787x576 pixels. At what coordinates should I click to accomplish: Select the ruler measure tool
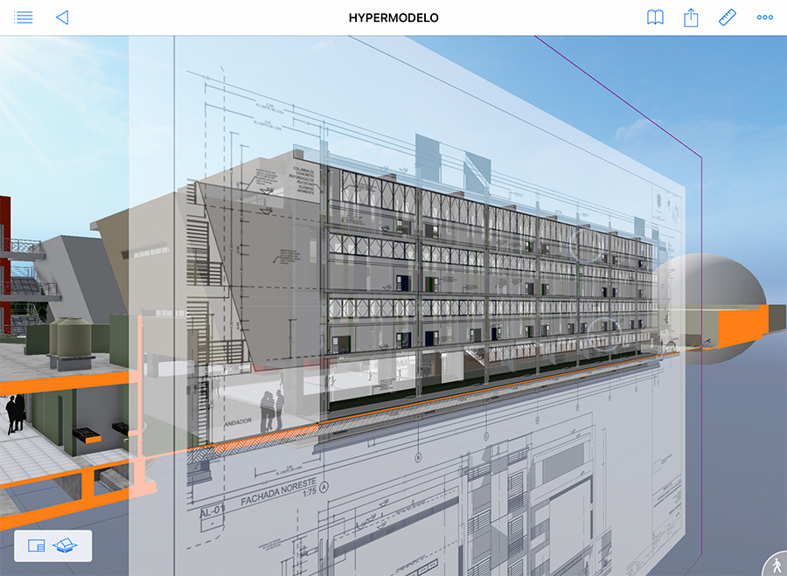[x=728, y=17]
